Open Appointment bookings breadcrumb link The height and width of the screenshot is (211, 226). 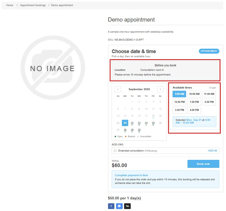pos(33,5)
